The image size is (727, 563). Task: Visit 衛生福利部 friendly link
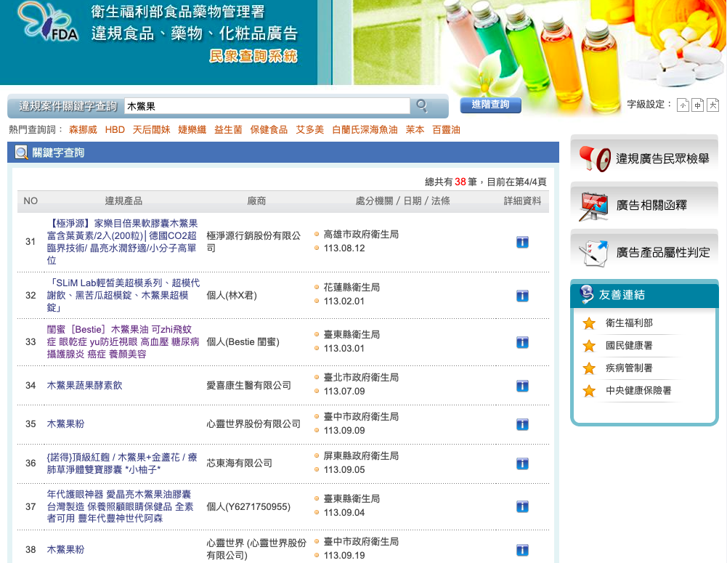629,323
